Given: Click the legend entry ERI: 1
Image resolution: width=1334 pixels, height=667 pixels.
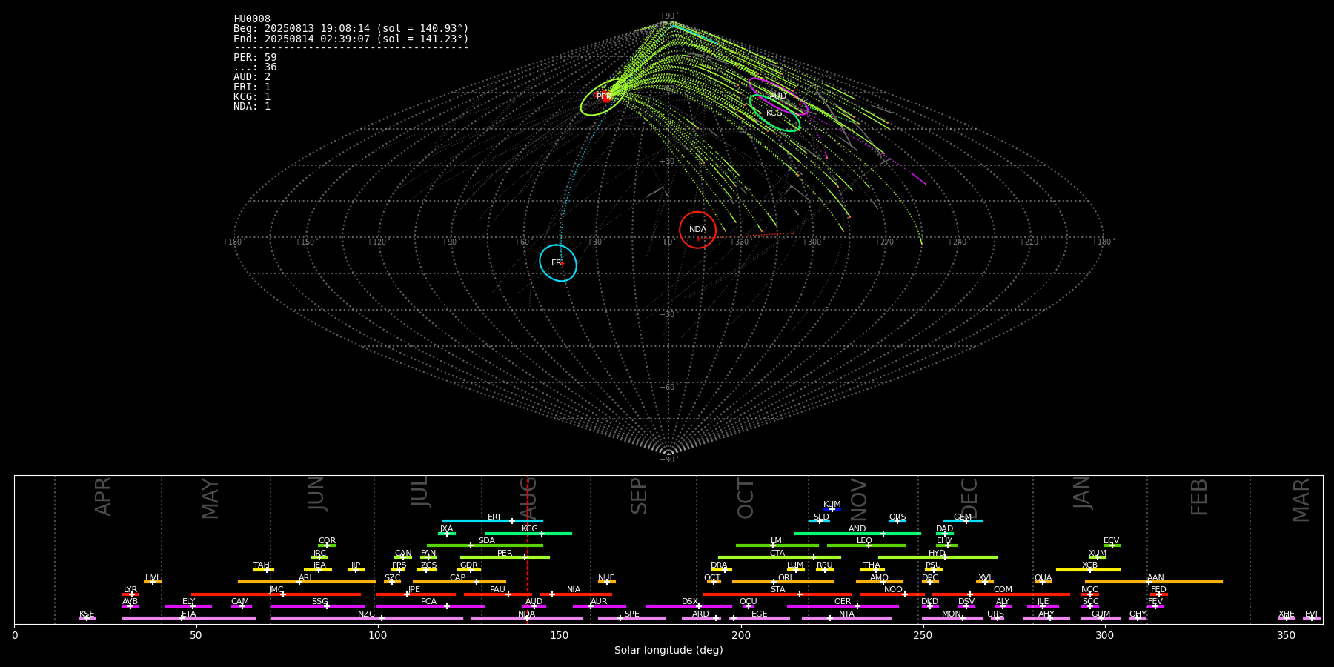Looking at the screenshot, I should 252,87.
